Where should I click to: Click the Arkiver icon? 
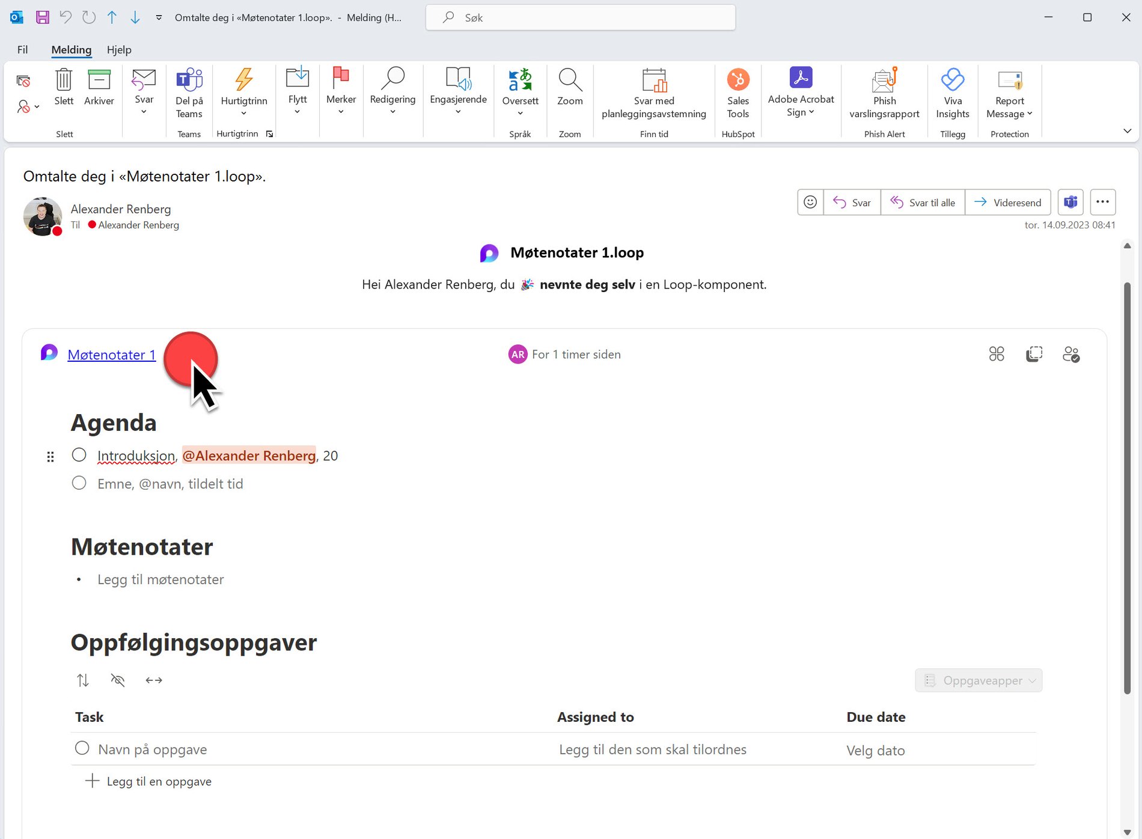pos(99,87)
